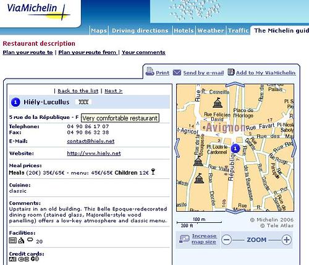Image resolution: width=309 pixels, height=265 pixels.
Task: Click the American Express credit card icon
Action: [x=13, y=259]
